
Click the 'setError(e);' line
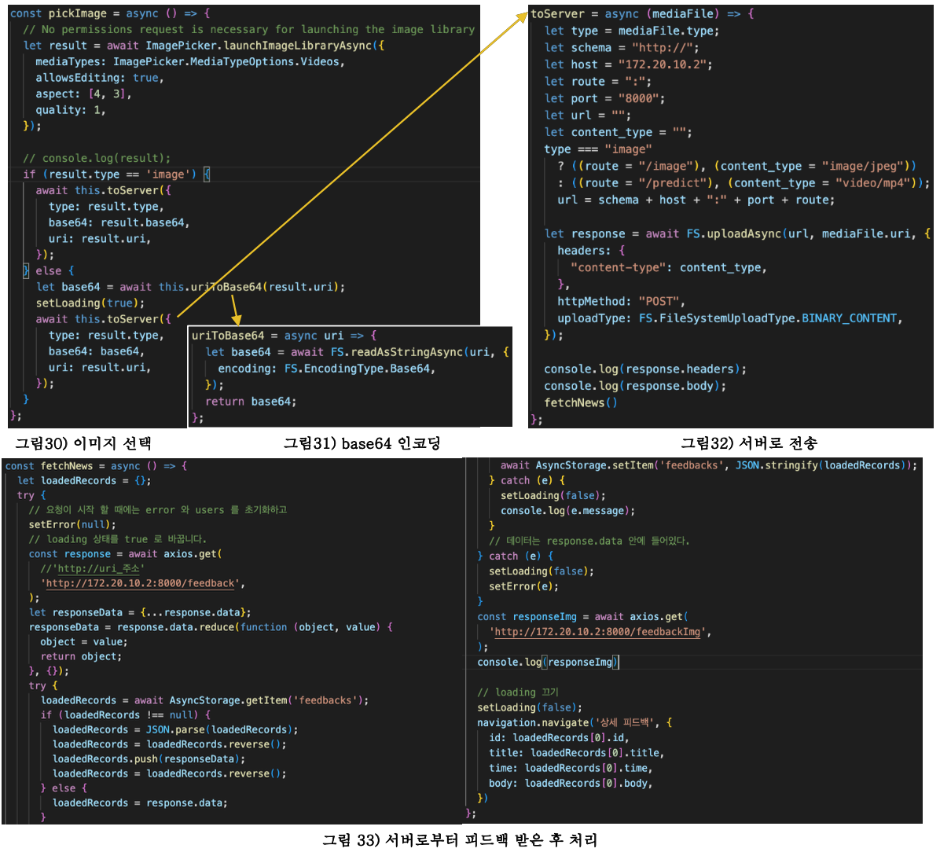[x=523, y=586]
